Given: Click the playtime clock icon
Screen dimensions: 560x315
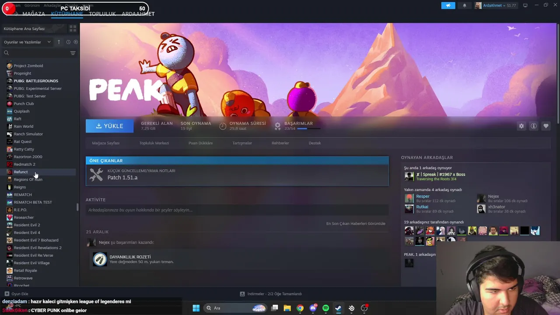Looking at the screenshot, I should point(223,126).
